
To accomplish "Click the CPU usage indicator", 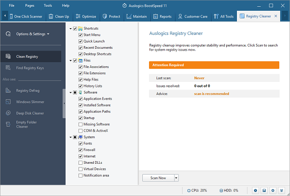I will coord(197,191).
